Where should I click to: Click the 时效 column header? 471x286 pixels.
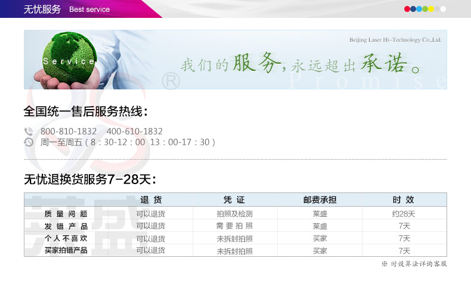click(x=404, y=200)
